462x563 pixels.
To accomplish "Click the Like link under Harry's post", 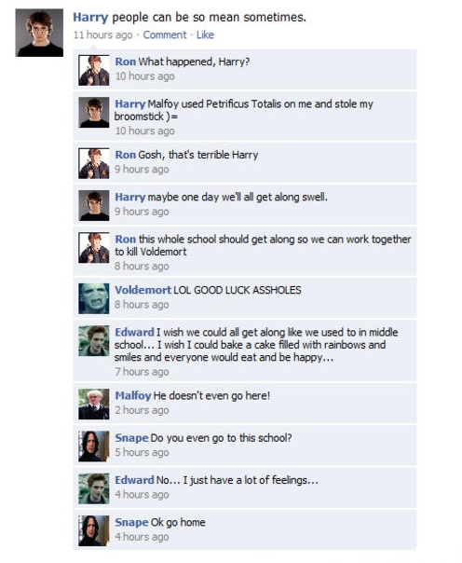I will (x=205, y=34).
